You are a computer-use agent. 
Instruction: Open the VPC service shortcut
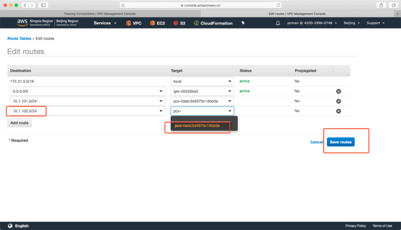pyautogui.click(x=134, y=23)
